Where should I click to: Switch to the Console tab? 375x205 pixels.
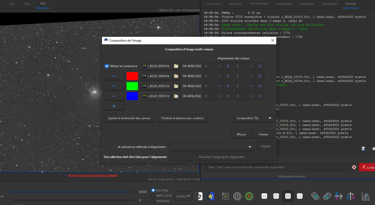point(351,4)
